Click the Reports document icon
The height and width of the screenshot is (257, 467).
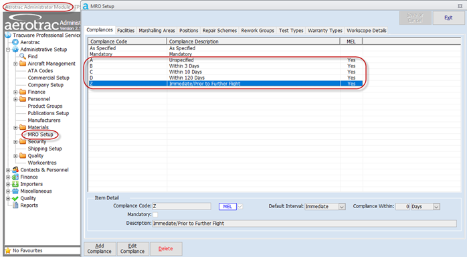15,205
